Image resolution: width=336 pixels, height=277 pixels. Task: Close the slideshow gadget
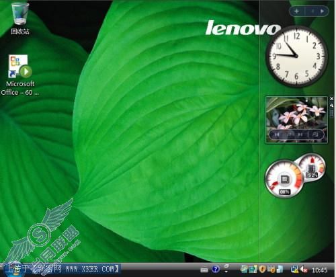(332, 99)
